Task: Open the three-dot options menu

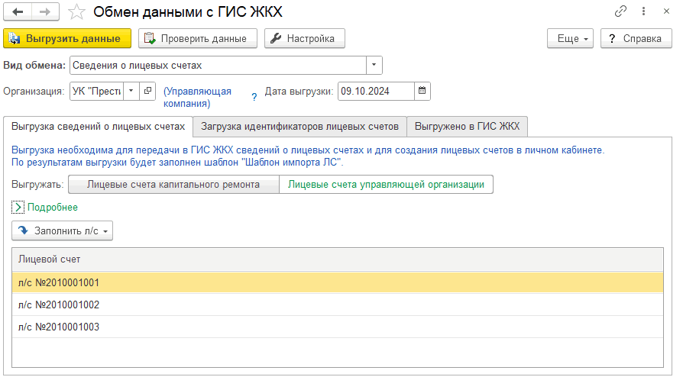Action: (x=643, y=11)
